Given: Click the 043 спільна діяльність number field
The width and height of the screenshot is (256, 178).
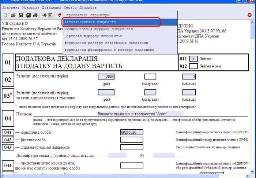Looking at the screenshot, I should (x=132, y=147).
